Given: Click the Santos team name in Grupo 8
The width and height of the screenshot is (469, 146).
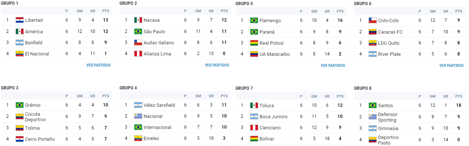Looking at the screenshot, I should click(x=386, y=105).
